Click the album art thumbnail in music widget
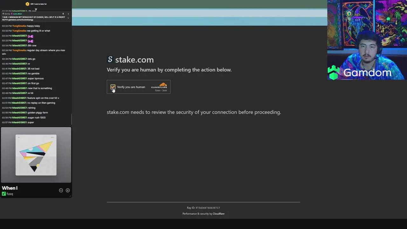The image size is (407, 229). 36,155
